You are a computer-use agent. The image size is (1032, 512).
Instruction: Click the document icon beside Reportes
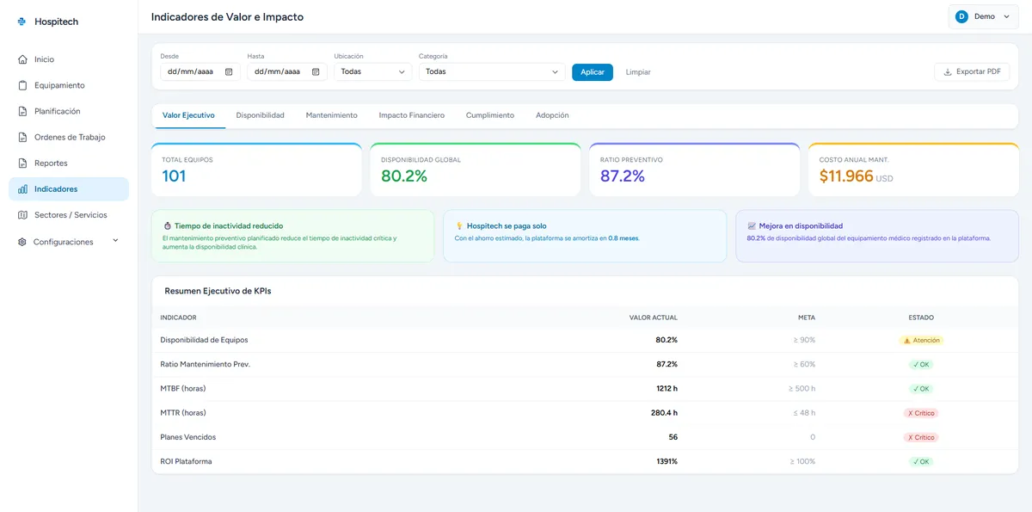[22, 163]
